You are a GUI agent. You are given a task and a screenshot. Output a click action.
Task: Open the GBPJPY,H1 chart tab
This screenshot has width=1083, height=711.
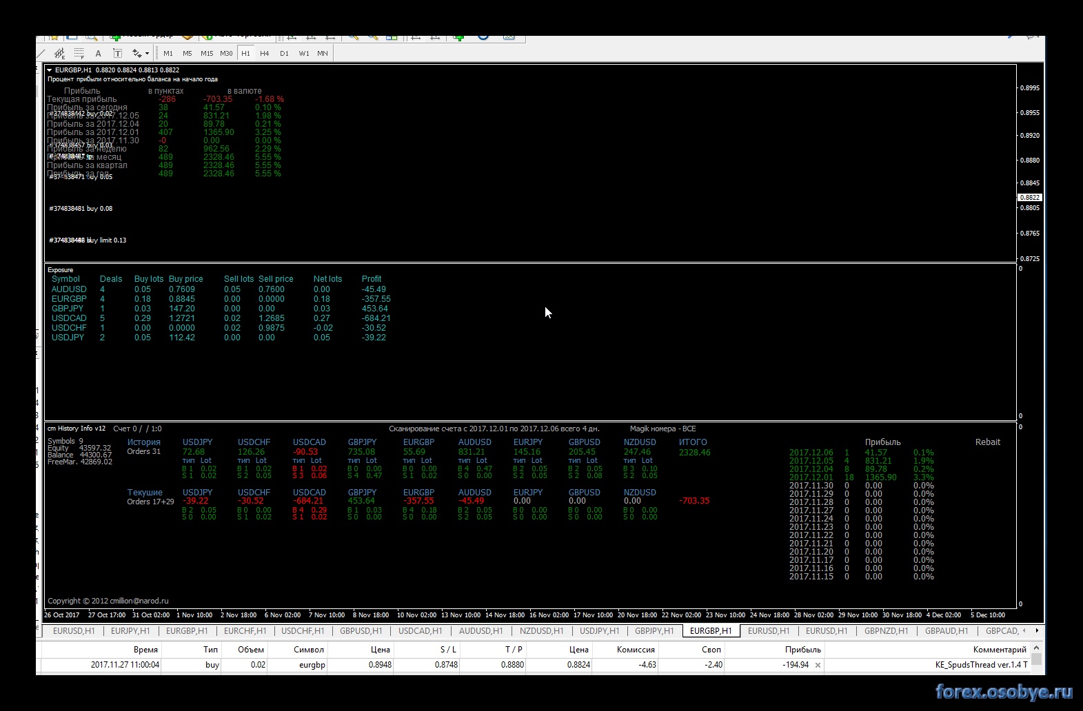[x=654, y=630]
